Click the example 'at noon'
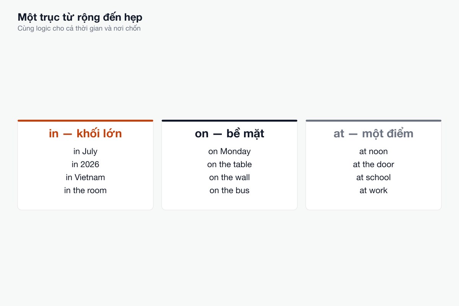459x306 pixels. pos(373,151)
